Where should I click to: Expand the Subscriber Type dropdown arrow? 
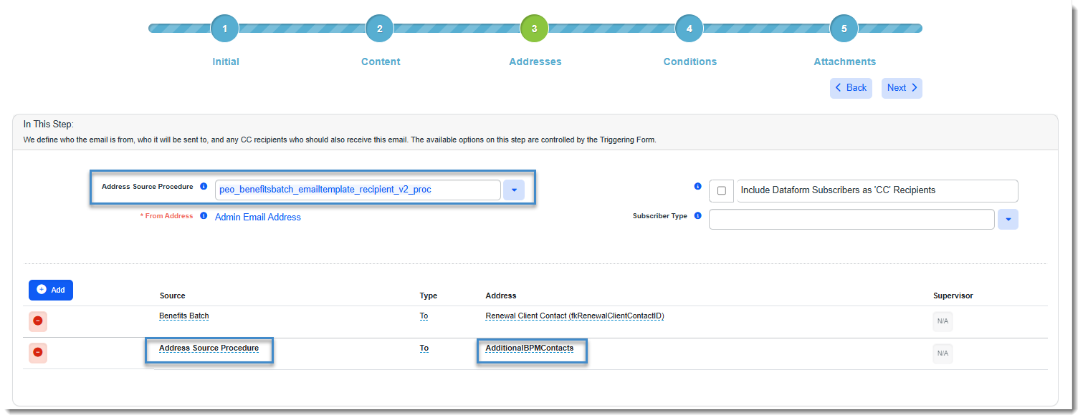pyautogui.click(x=1008, y=220)
